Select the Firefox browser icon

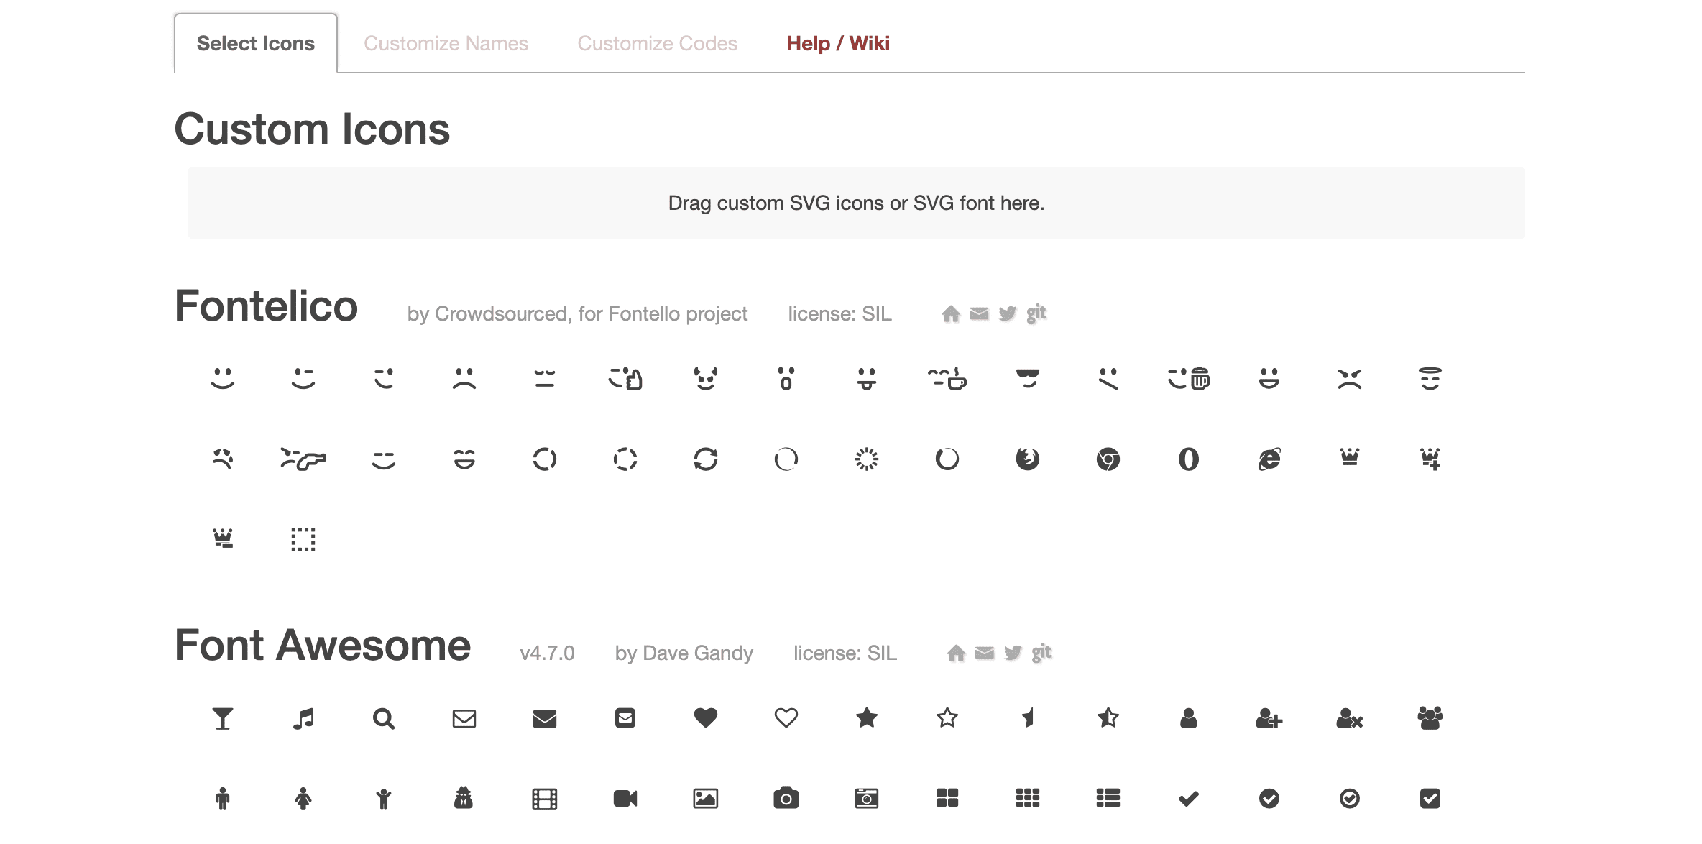(x=1028, y=459)
